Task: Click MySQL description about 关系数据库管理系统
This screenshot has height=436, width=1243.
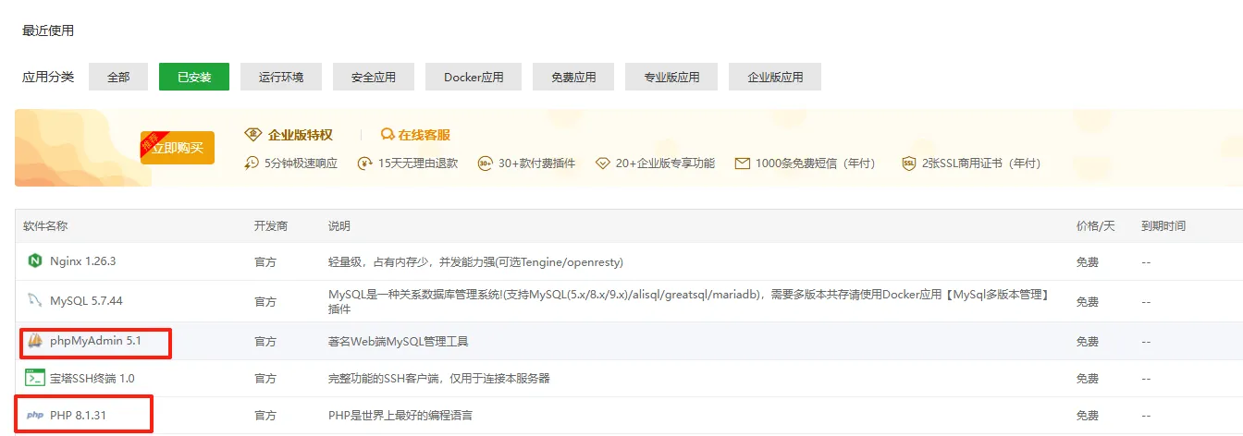Action: pos(690,301)
